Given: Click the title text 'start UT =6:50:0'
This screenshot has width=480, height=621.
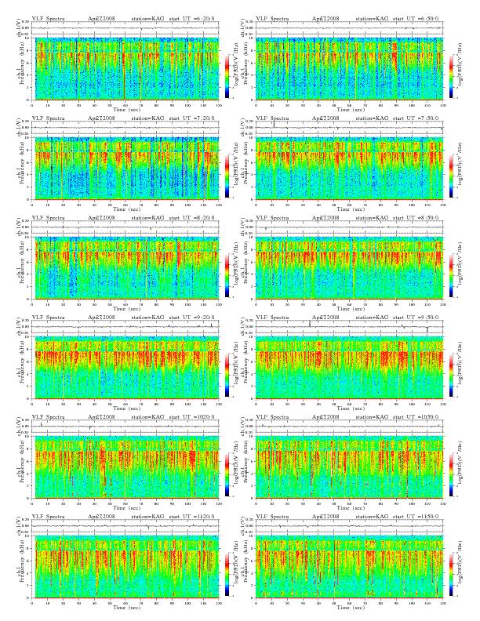Looking at the screenshot, I should point(416,18).
